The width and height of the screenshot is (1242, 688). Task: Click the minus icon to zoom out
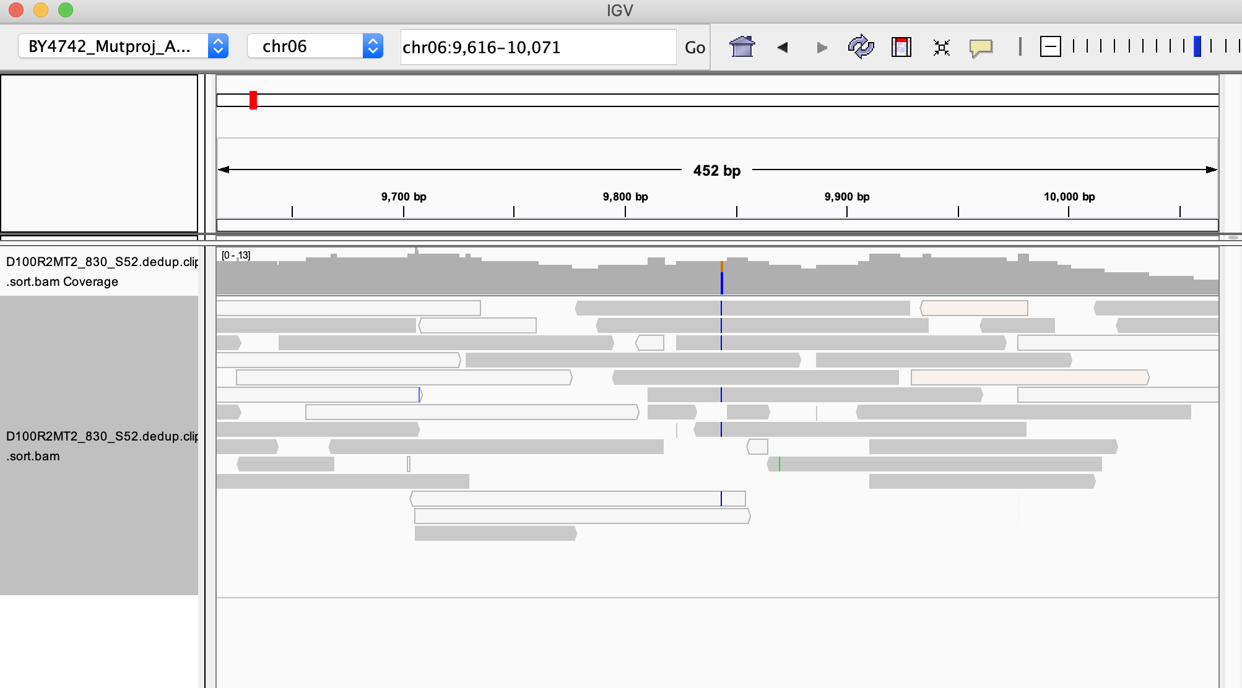coord(1051,46)
